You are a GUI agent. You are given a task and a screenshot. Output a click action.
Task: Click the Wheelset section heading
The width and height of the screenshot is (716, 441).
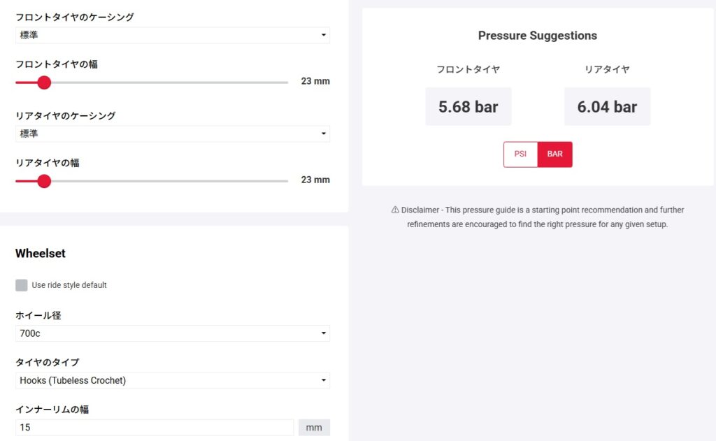pos(41,254)
